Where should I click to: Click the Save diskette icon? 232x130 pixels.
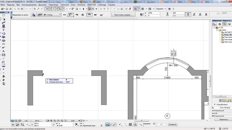coord(7,9)
